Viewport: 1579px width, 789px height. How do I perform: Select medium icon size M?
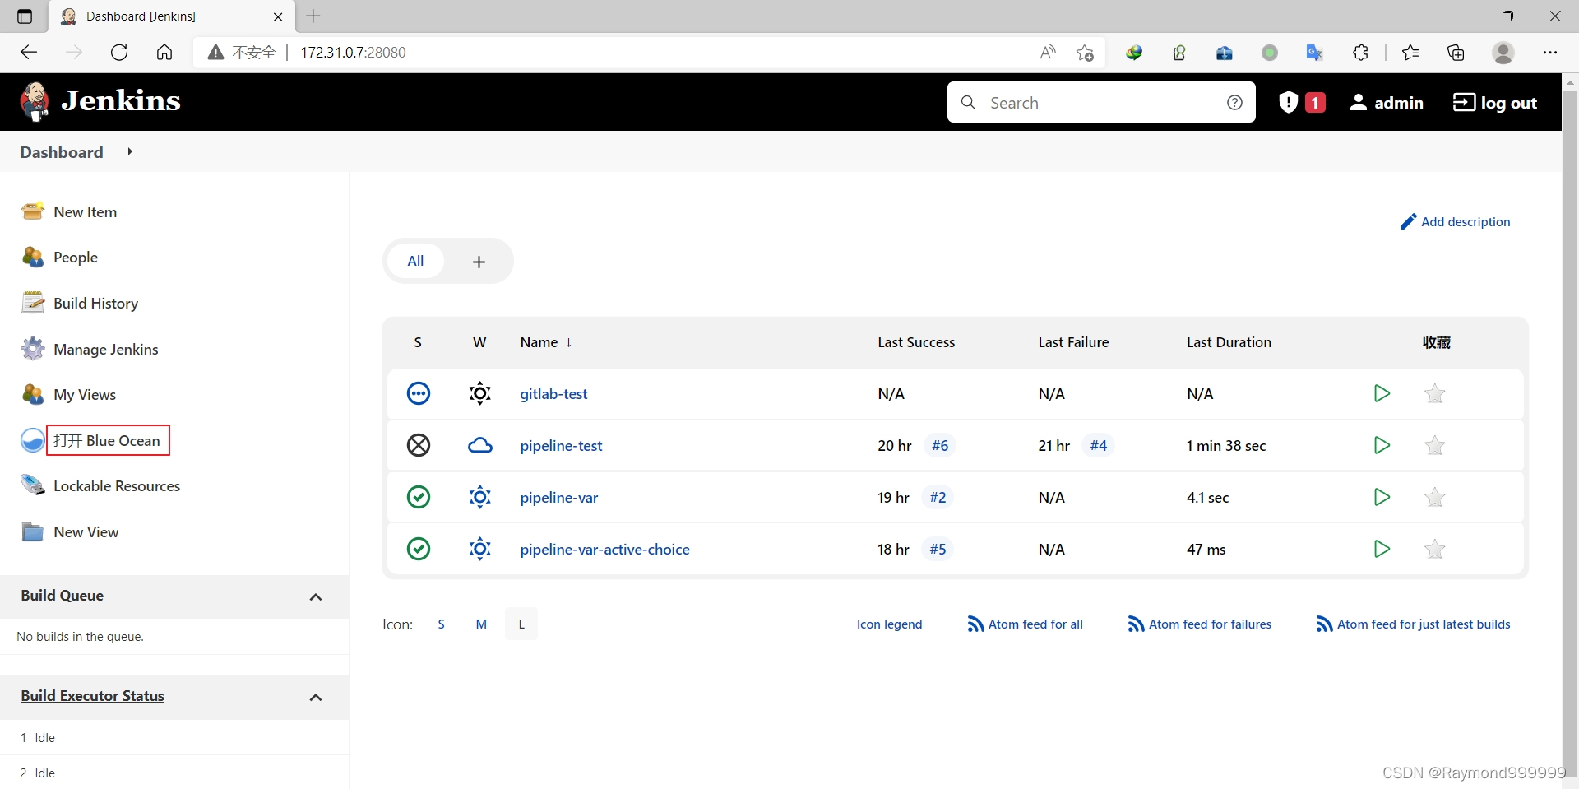[x=481, y=624]
